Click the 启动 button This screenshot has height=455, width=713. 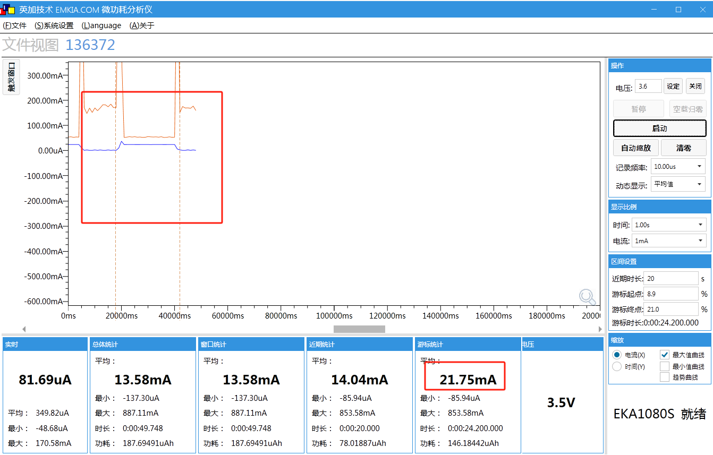tap(660, 128)
